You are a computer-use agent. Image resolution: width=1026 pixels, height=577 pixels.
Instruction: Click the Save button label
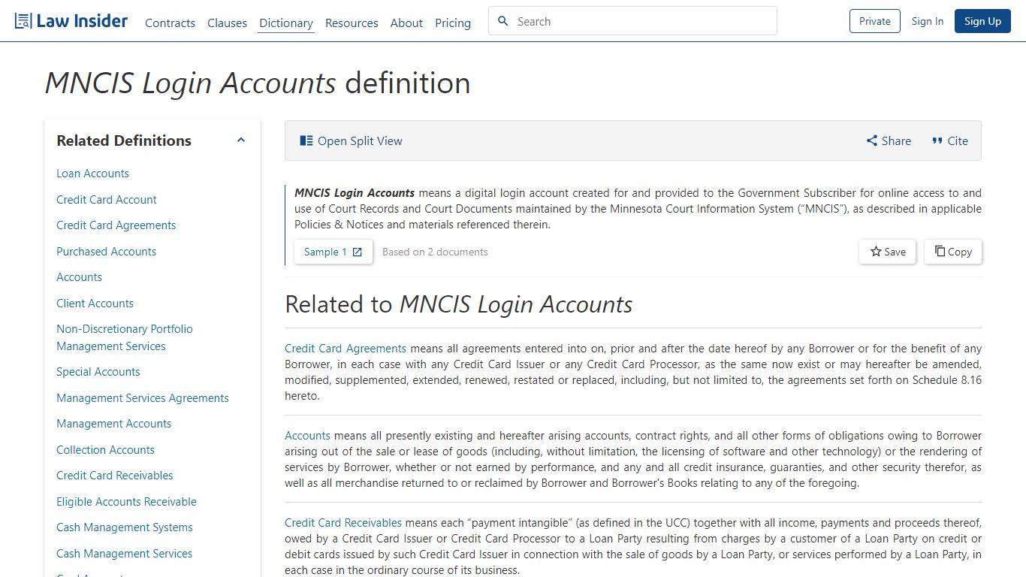coord(895,252)
